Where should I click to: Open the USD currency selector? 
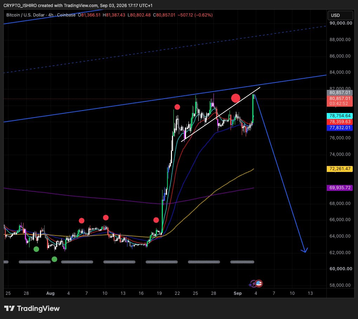click(x=340, y=15)
